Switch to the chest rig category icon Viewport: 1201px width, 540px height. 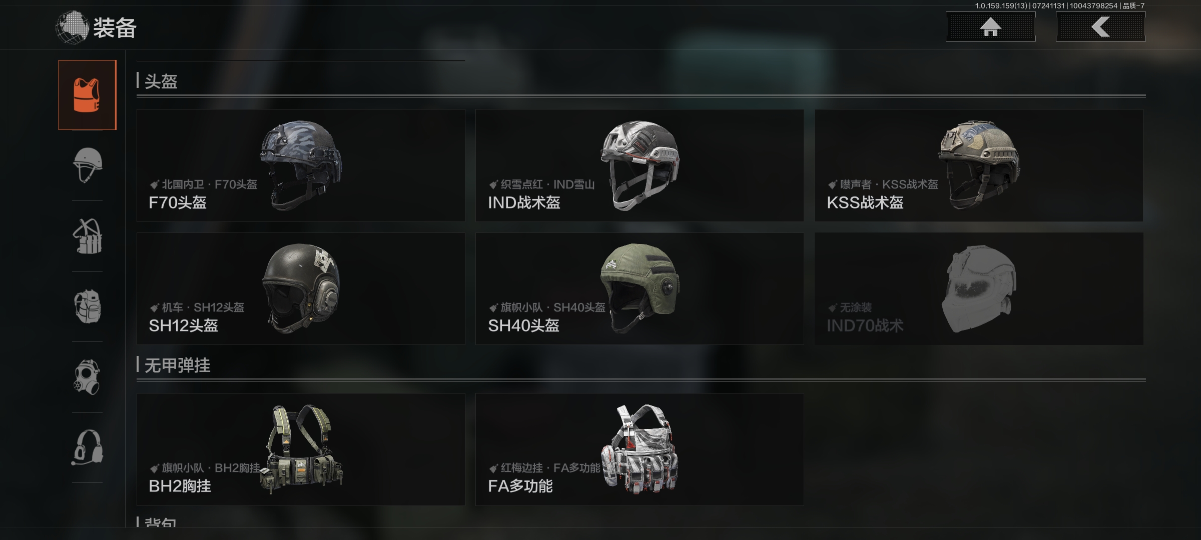(x=87, y=236)
